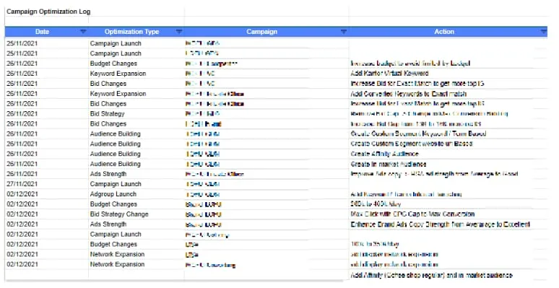Open the Date column filter dropdown
The height and width of the screenshot is (288, 559).
tap(83, 32)
